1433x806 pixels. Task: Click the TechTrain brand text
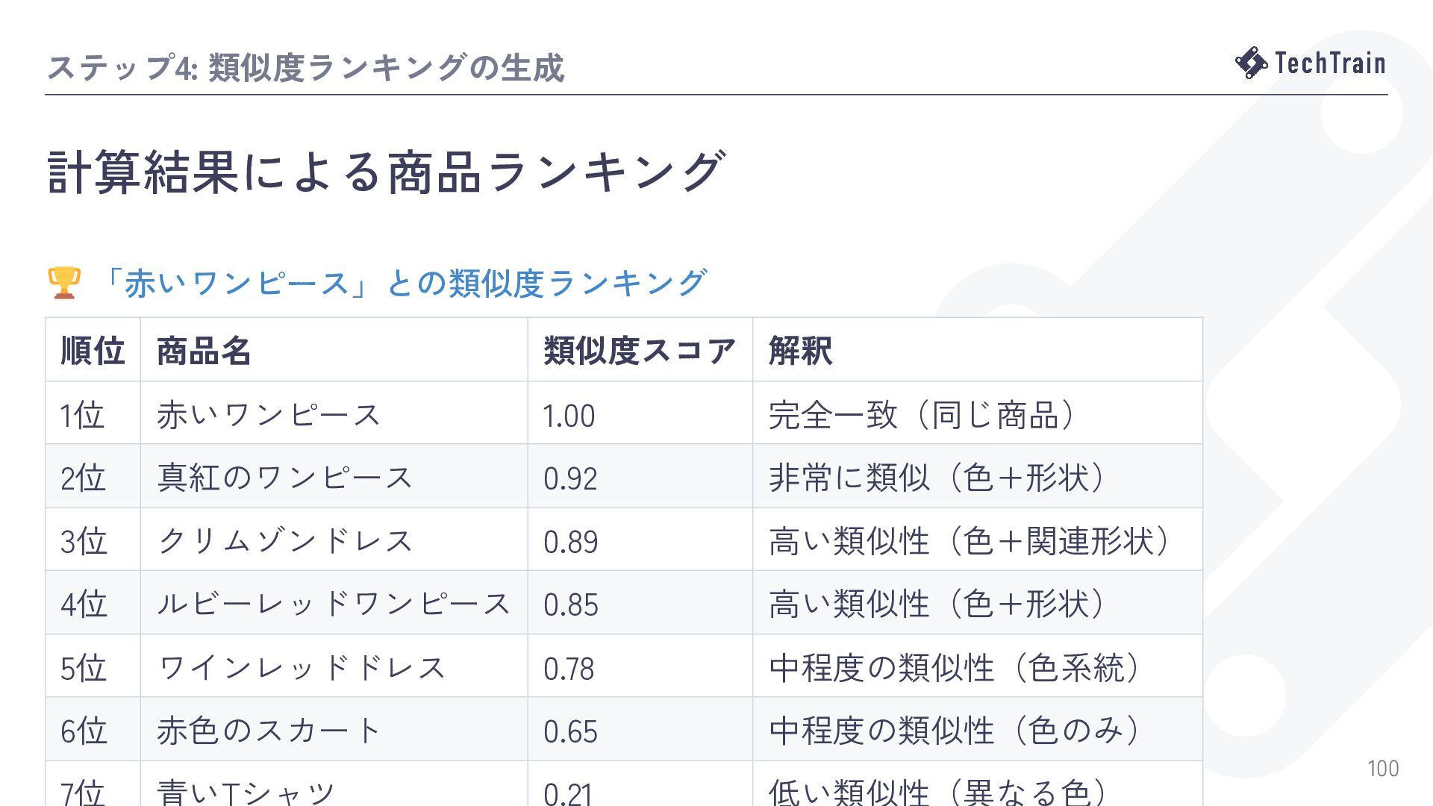click(x=1330, y=63)
